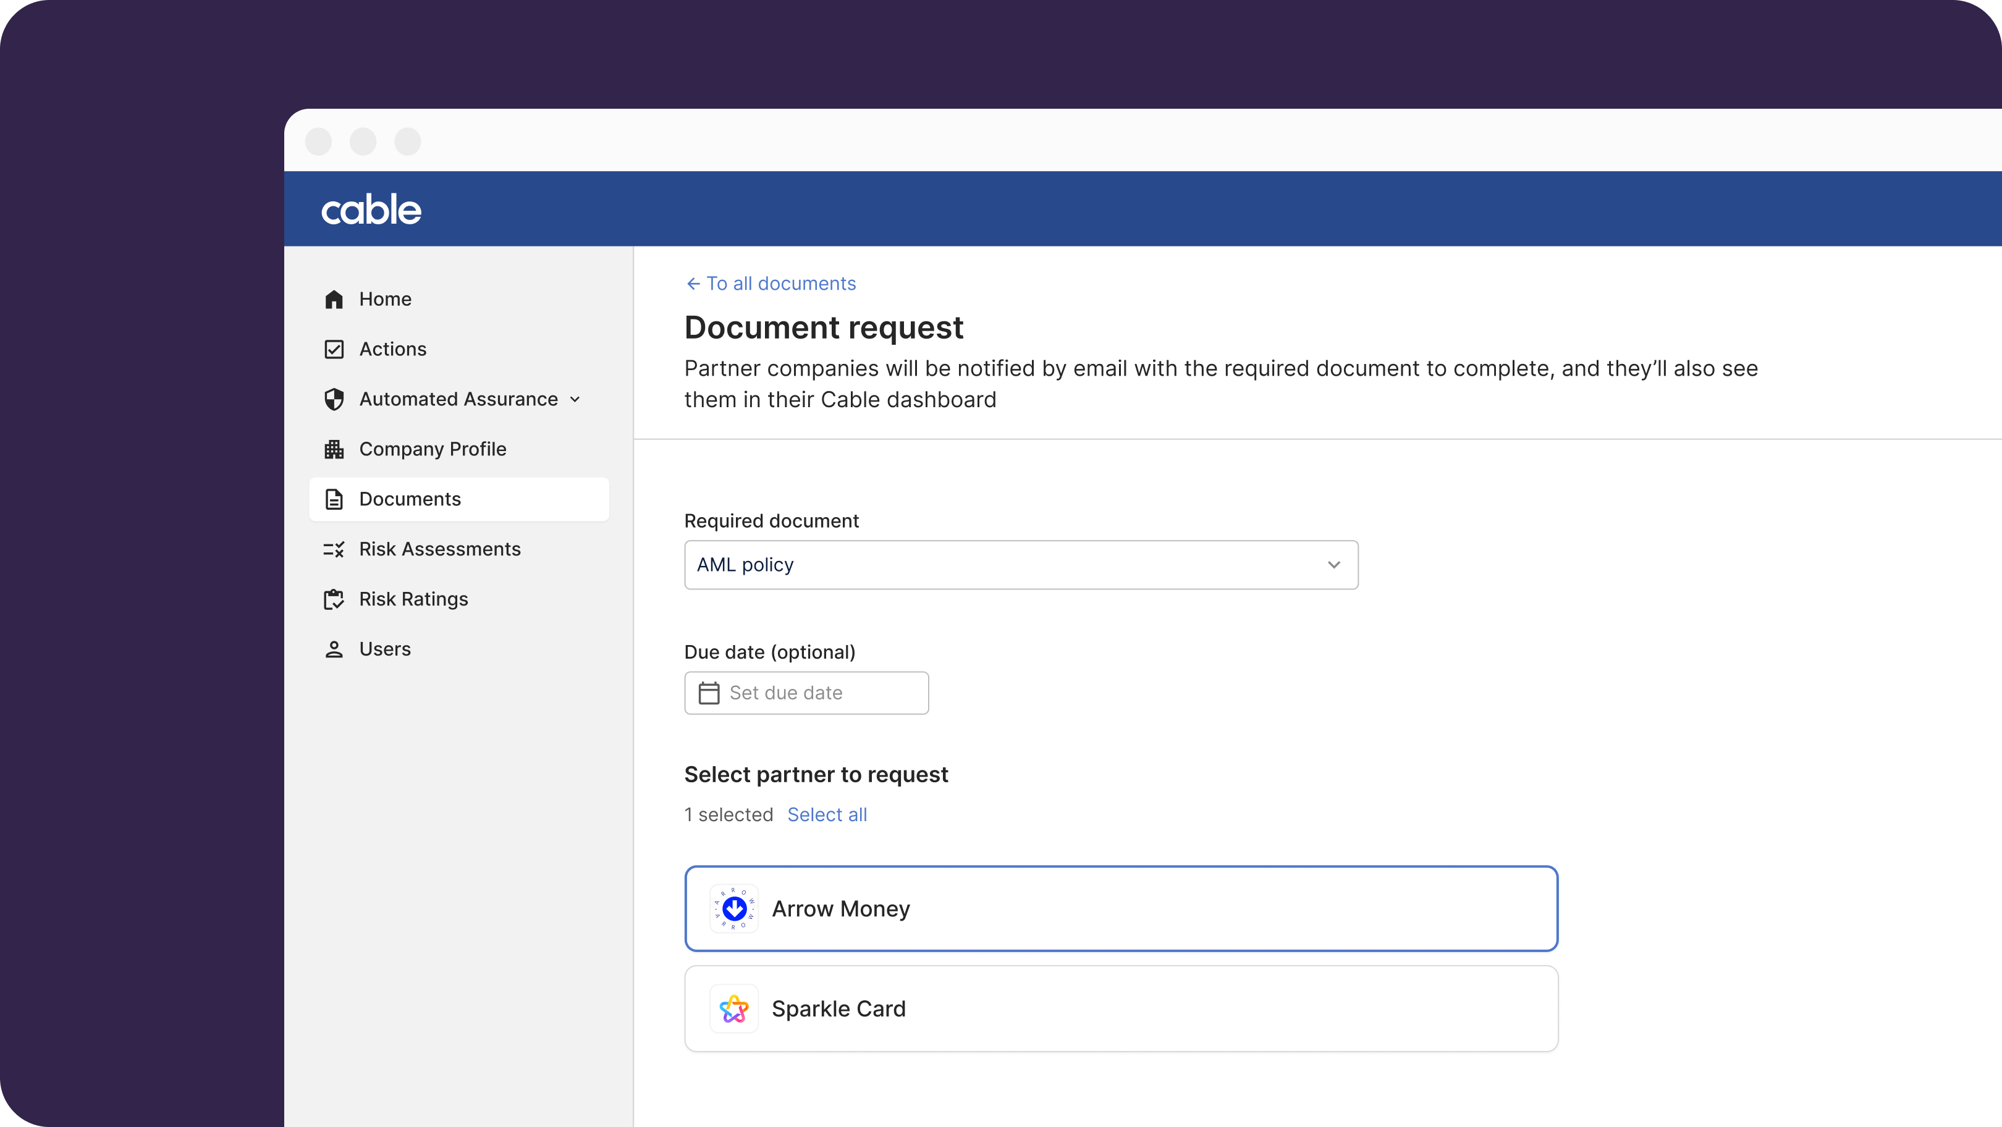Click the Risk Ratings clipboard icon

pyautogui.click(x=334, y=599)
